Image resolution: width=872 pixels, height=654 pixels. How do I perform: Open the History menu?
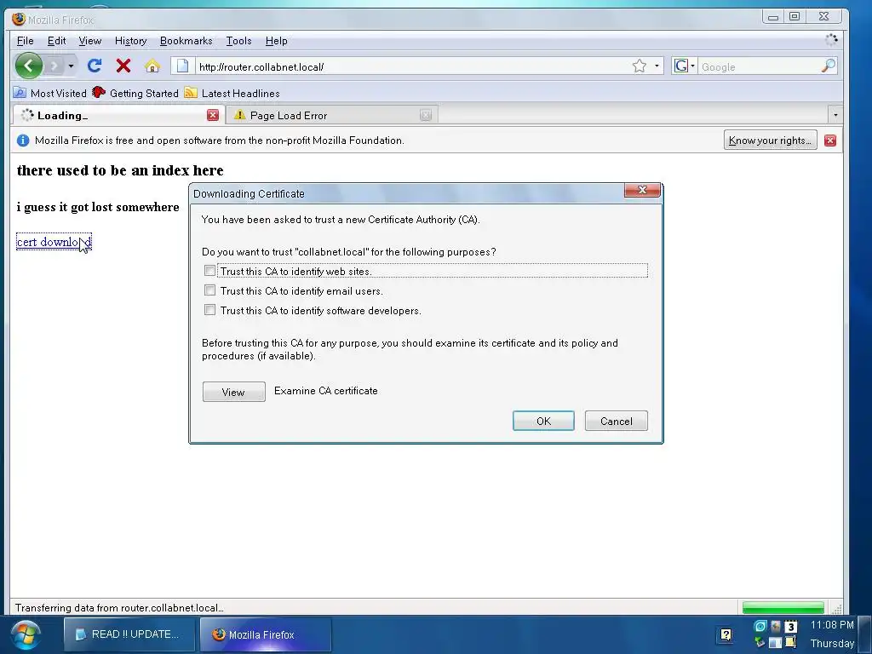coord(130,41)
